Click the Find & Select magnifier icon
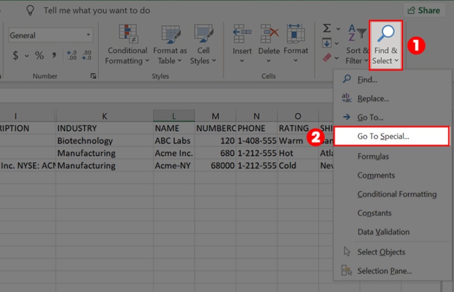The image size is (454, 292). pyautogui.click(x=385, y=35)
